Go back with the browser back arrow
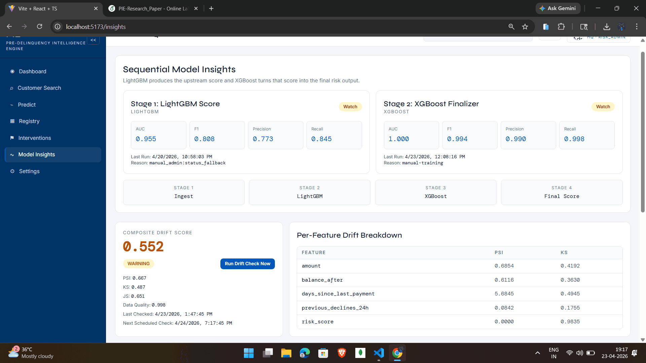 (9, 27)
